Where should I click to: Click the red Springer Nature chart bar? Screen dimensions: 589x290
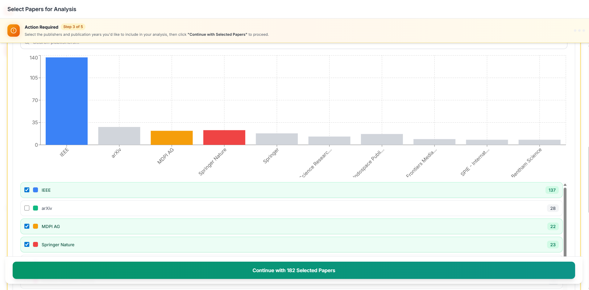pyautogui.click(x=224, y=137)
